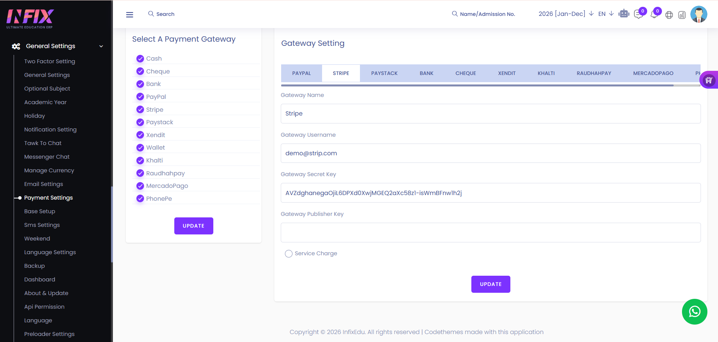Click the globe website icon

[669, 15]
